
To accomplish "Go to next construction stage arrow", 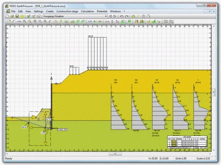I will tap(115, 16).
